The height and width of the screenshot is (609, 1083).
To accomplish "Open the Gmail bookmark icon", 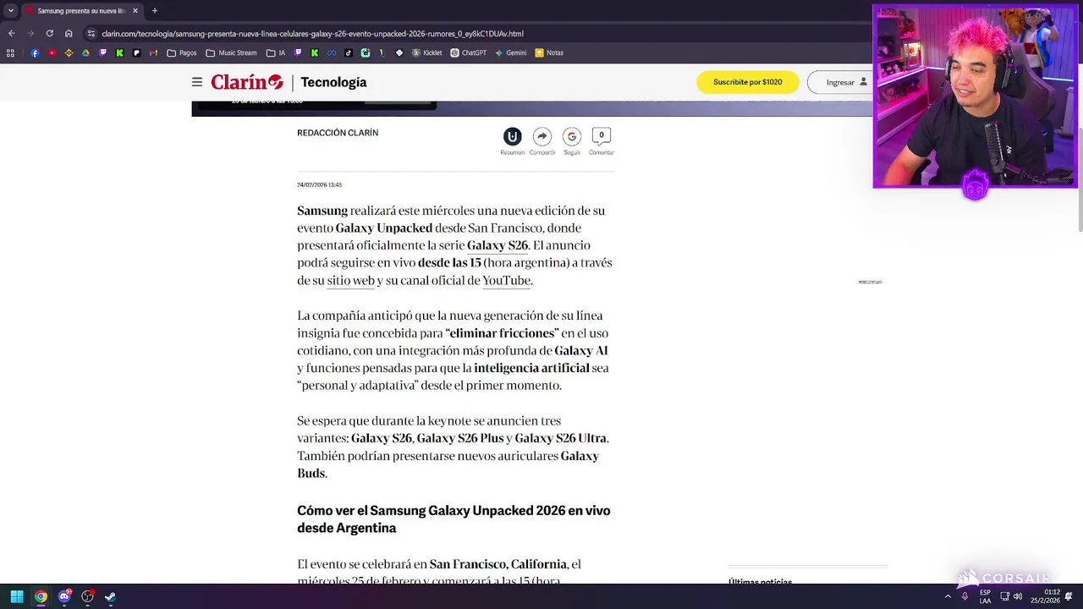I will (153, 52).
